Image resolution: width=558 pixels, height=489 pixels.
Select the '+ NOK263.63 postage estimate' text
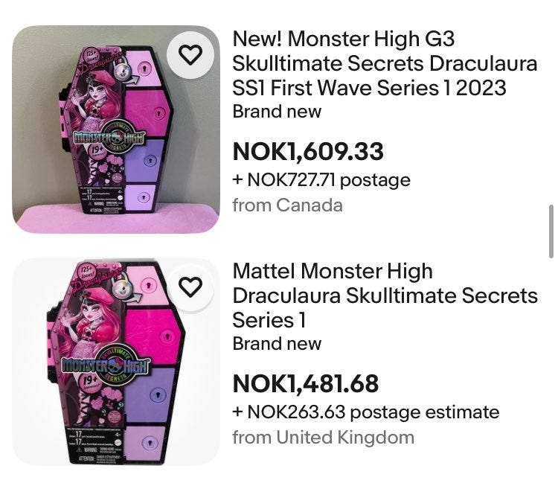click(365, 412)
